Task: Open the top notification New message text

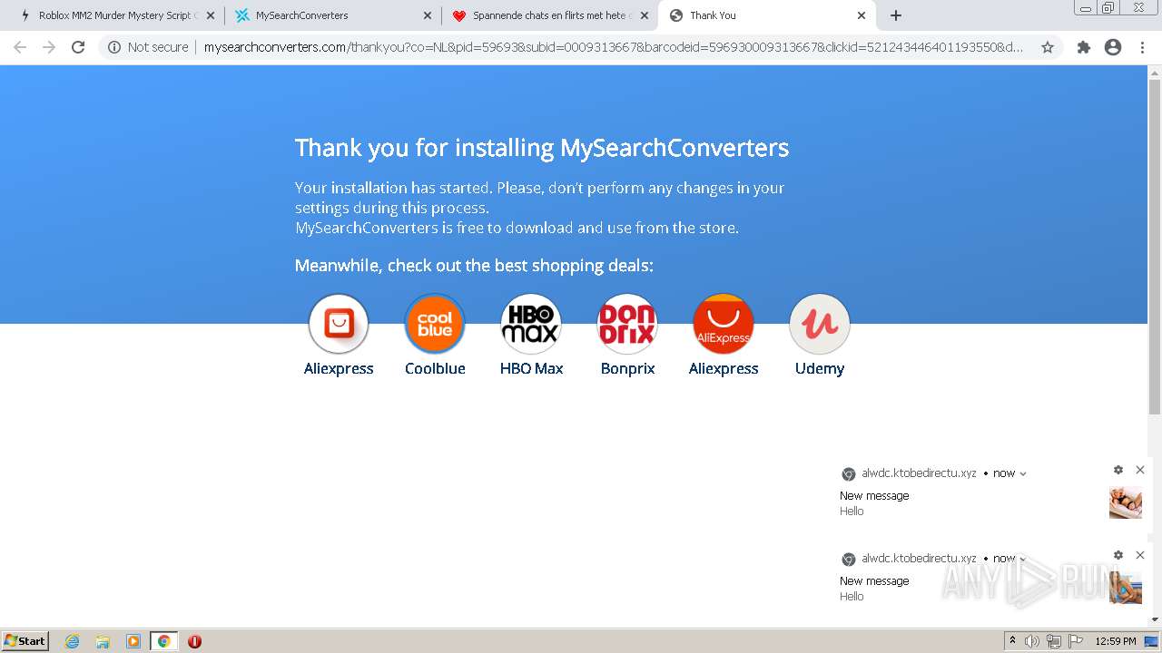Action: [874, 496]
